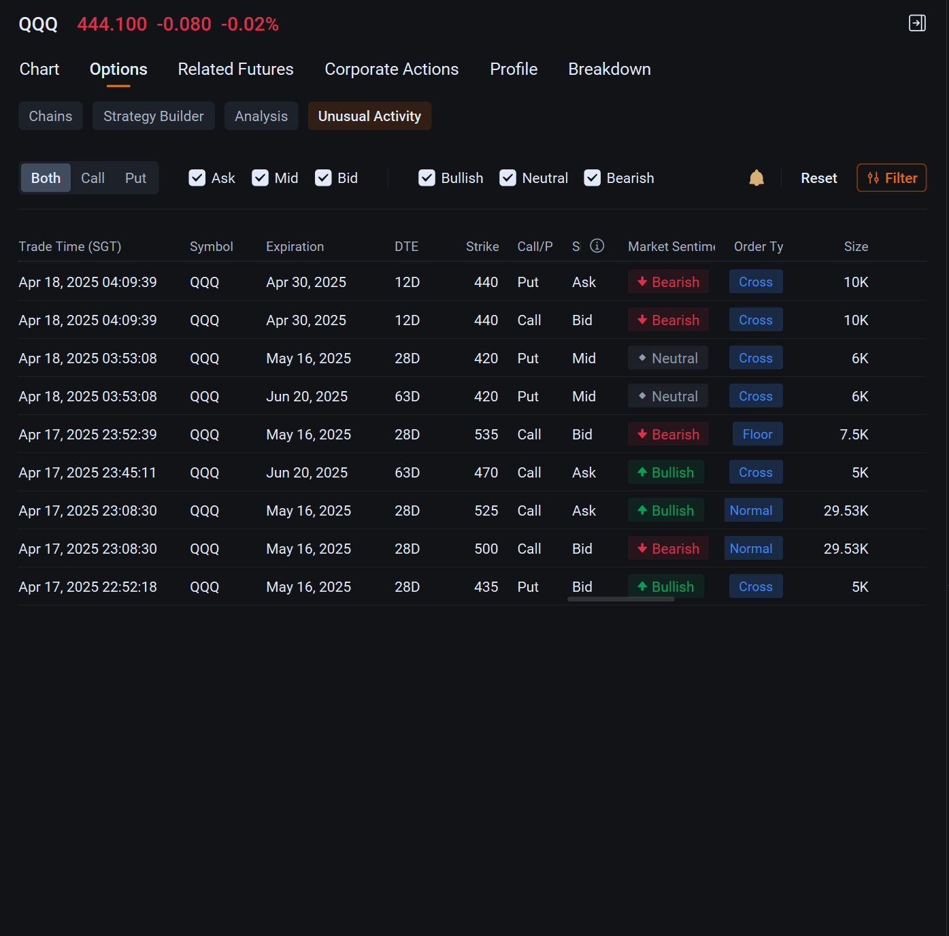Click the -0.02% change value
The width and height of the screenshot is (949, 936).
point(250,24)
